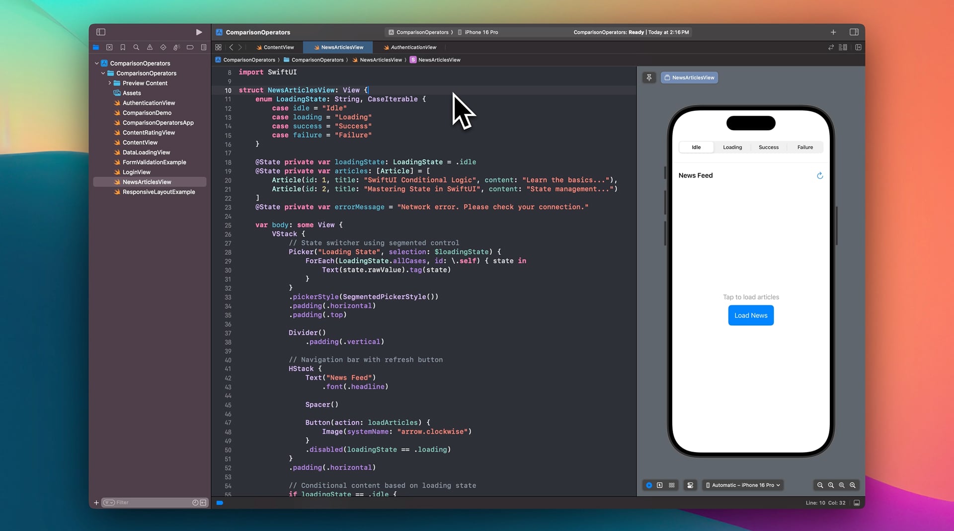Zoom out the preview canvas

[820, 485]
